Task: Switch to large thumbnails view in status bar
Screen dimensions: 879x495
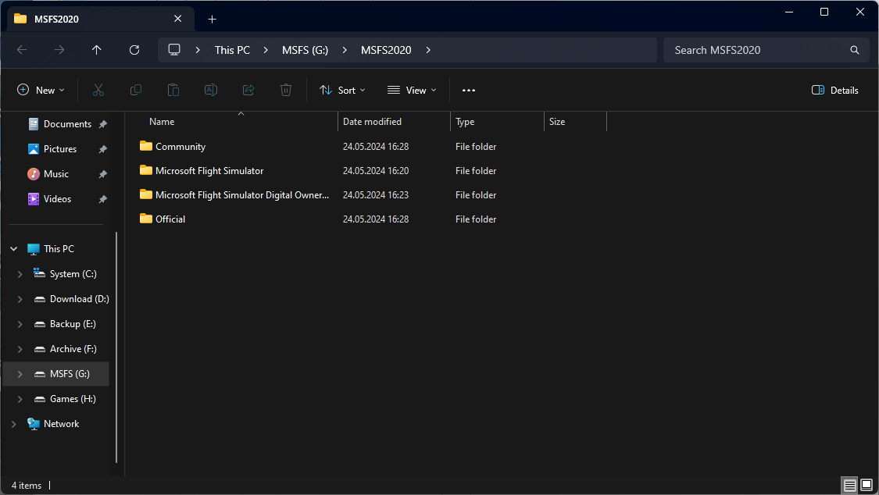Action: click(866, 486)
